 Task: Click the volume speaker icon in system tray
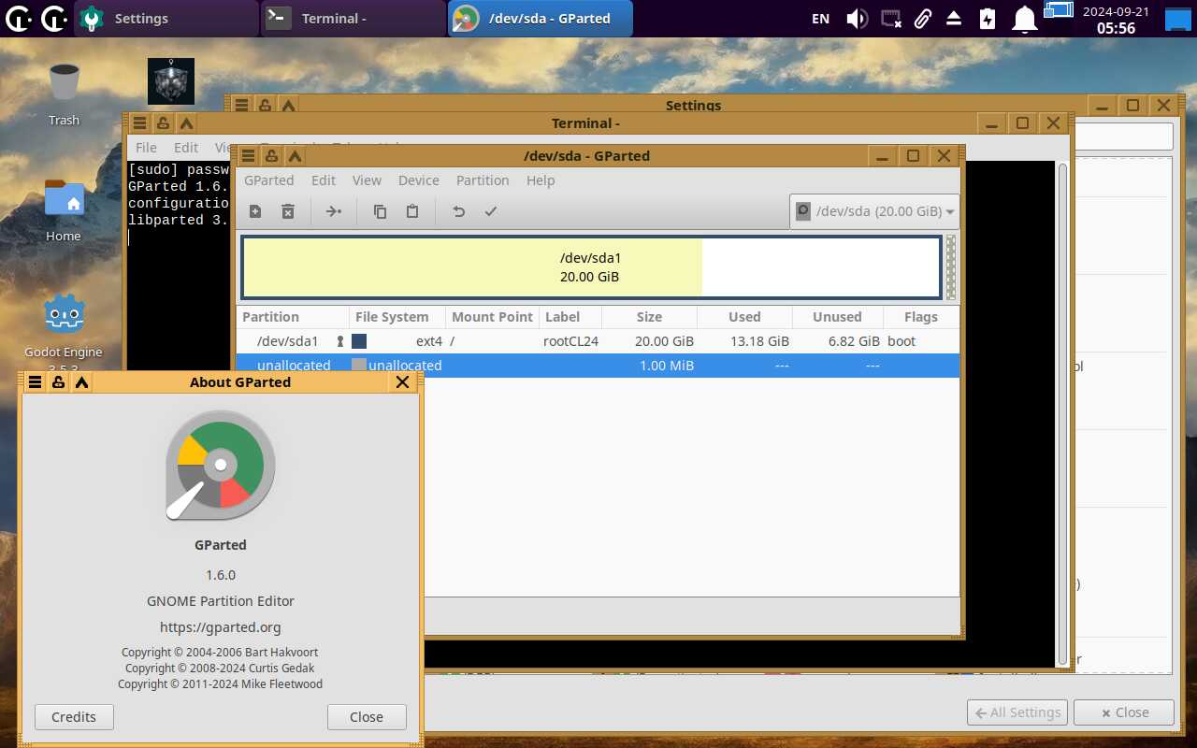(x=857, y=19)
